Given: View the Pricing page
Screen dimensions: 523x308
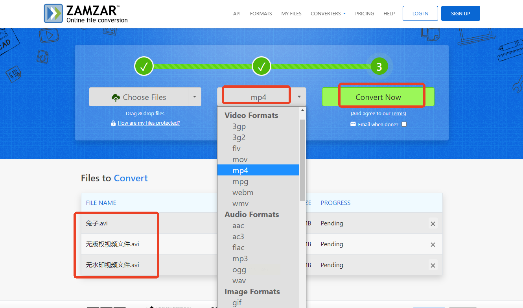Looking at the screenshot, I should click(x=365, y=13).
